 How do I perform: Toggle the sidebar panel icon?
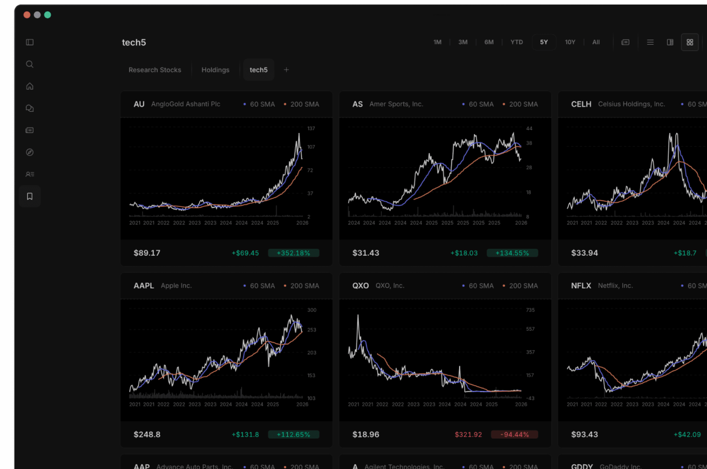[x=30, y=42]
